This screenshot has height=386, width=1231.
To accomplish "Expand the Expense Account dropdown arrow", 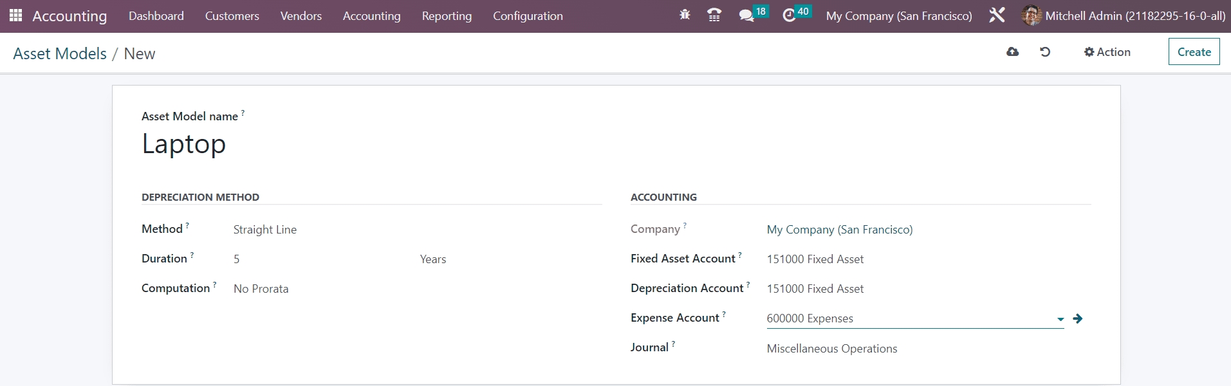I will tap(1060, 319).
